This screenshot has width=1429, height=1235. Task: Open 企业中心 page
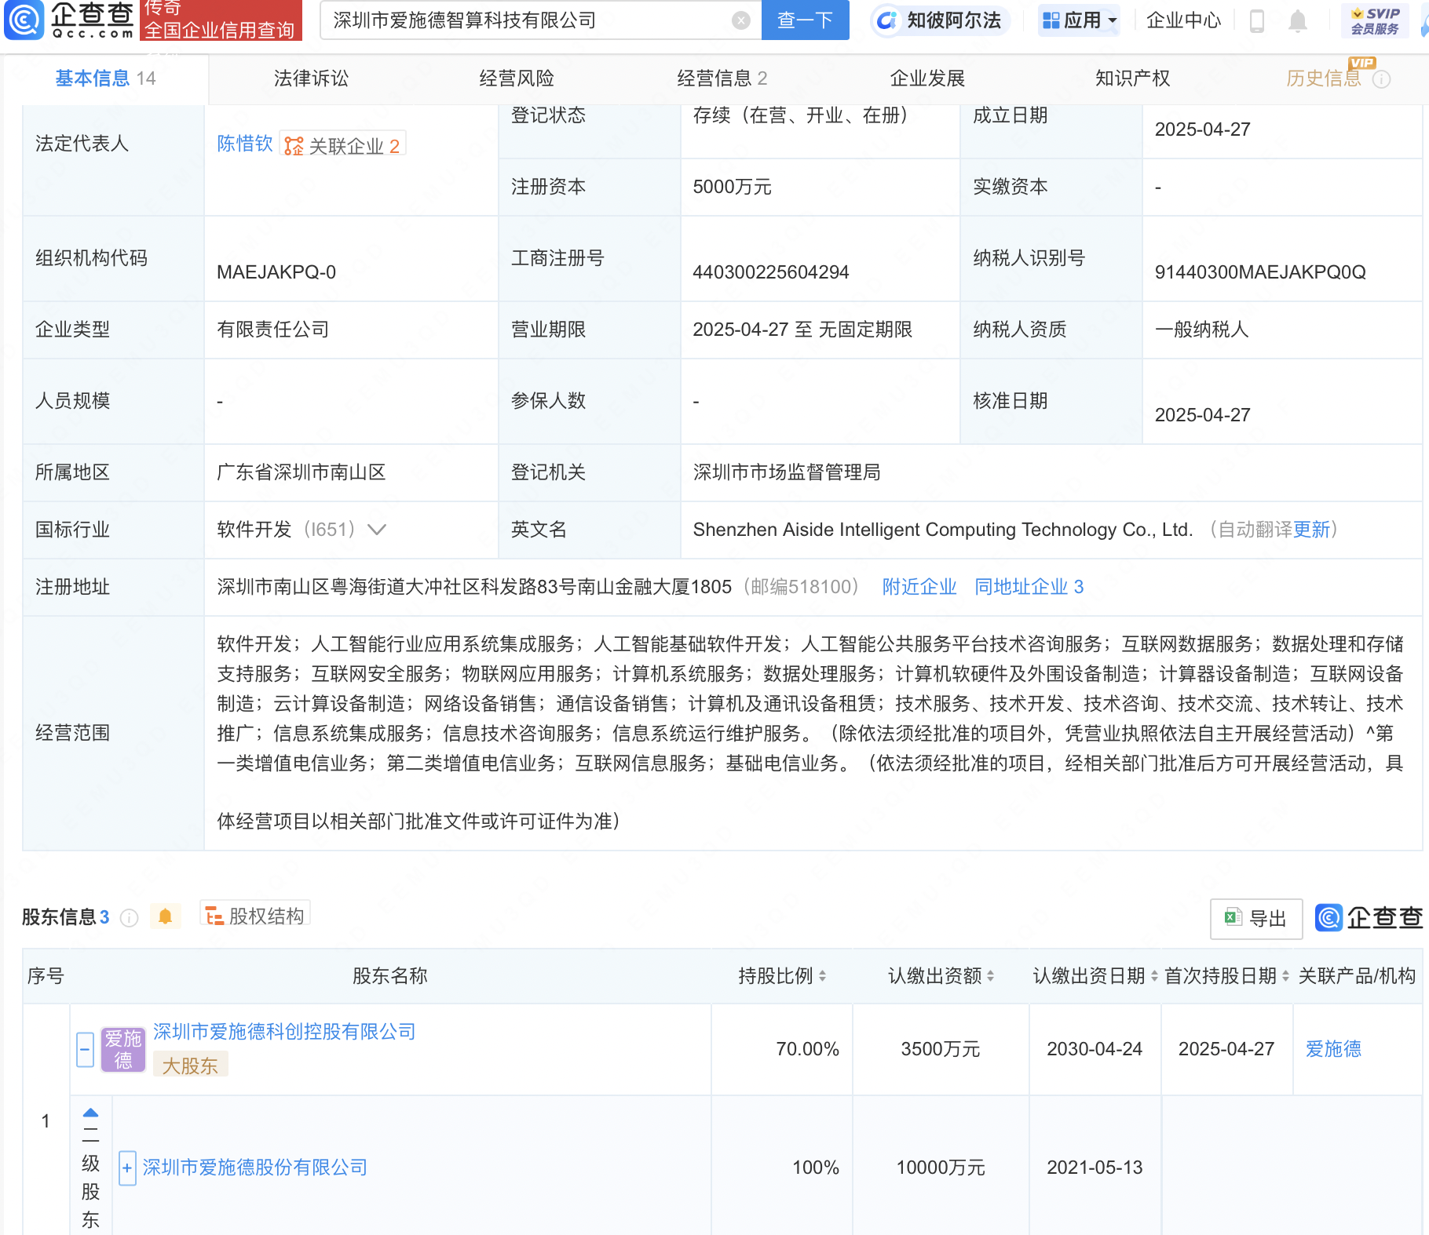point(1183,20)
